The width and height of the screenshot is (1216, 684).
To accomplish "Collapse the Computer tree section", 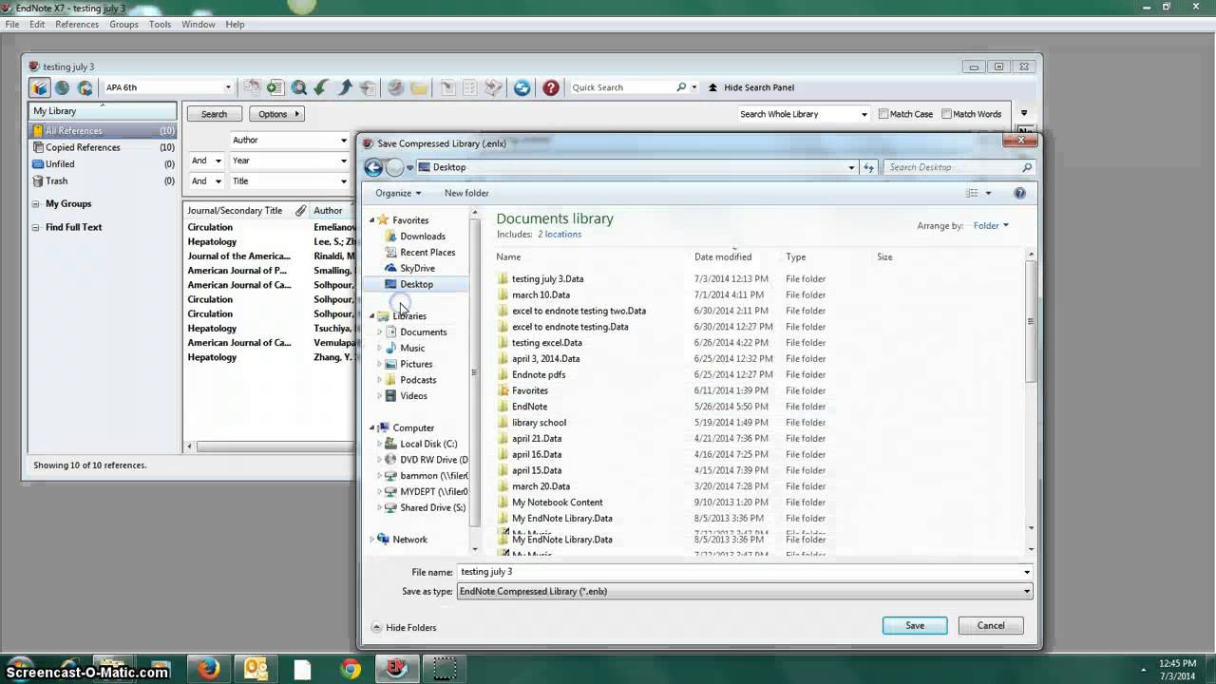I will tap(372, 428).
